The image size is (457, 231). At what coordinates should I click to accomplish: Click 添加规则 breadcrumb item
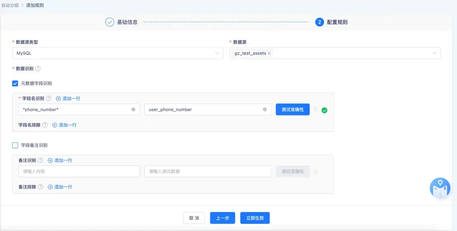point(35,5)
